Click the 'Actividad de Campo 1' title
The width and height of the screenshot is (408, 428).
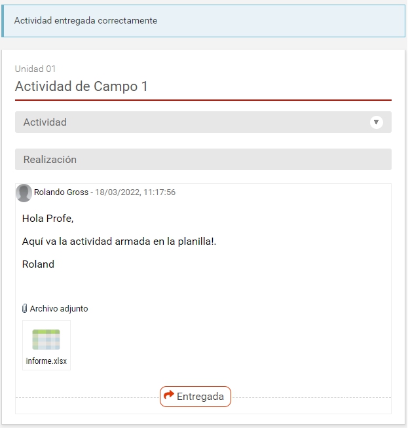pos(81,86)
